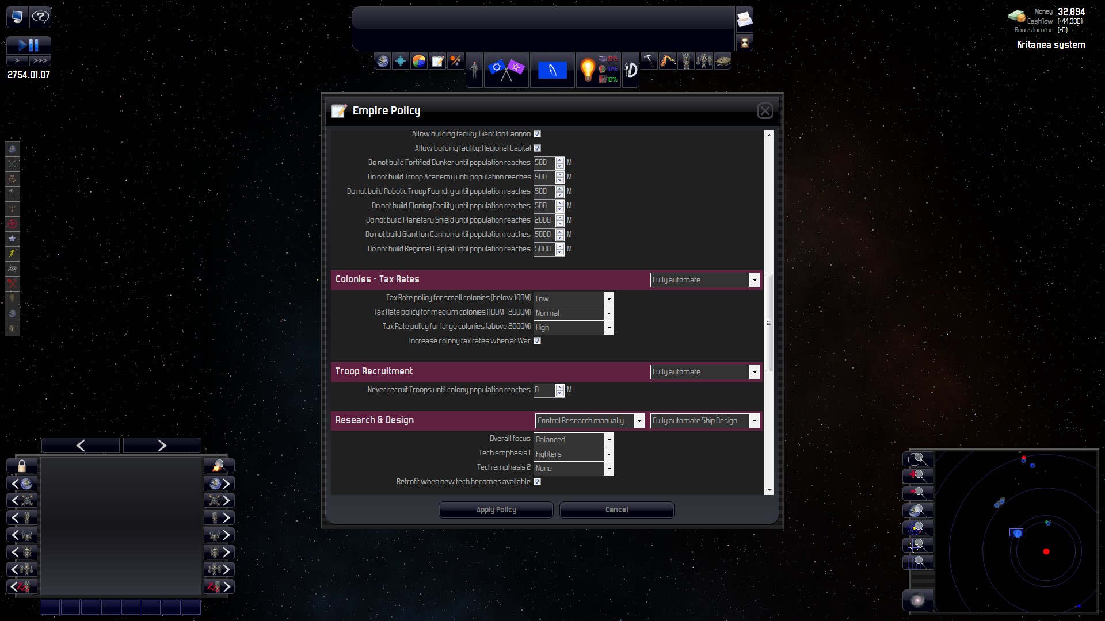1105x621 pixels.
Task: Zoom to system view orbit magnifier icon
Action: click(x=918, y=527)
